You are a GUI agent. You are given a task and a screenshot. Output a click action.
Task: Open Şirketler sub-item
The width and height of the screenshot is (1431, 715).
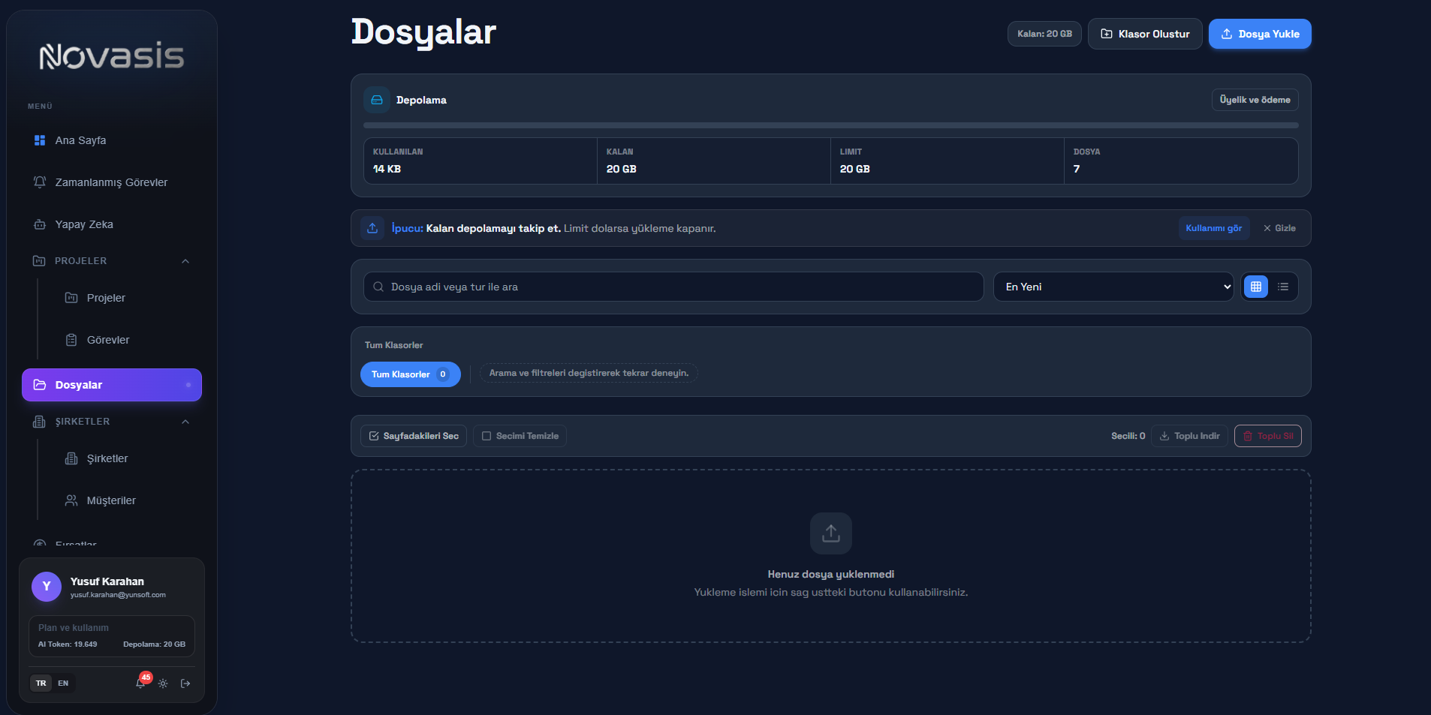(x=128, y=458)
